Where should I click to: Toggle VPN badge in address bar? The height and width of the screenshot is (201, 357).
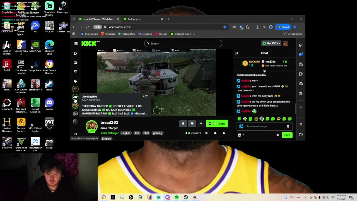click(x=98, y=27)
